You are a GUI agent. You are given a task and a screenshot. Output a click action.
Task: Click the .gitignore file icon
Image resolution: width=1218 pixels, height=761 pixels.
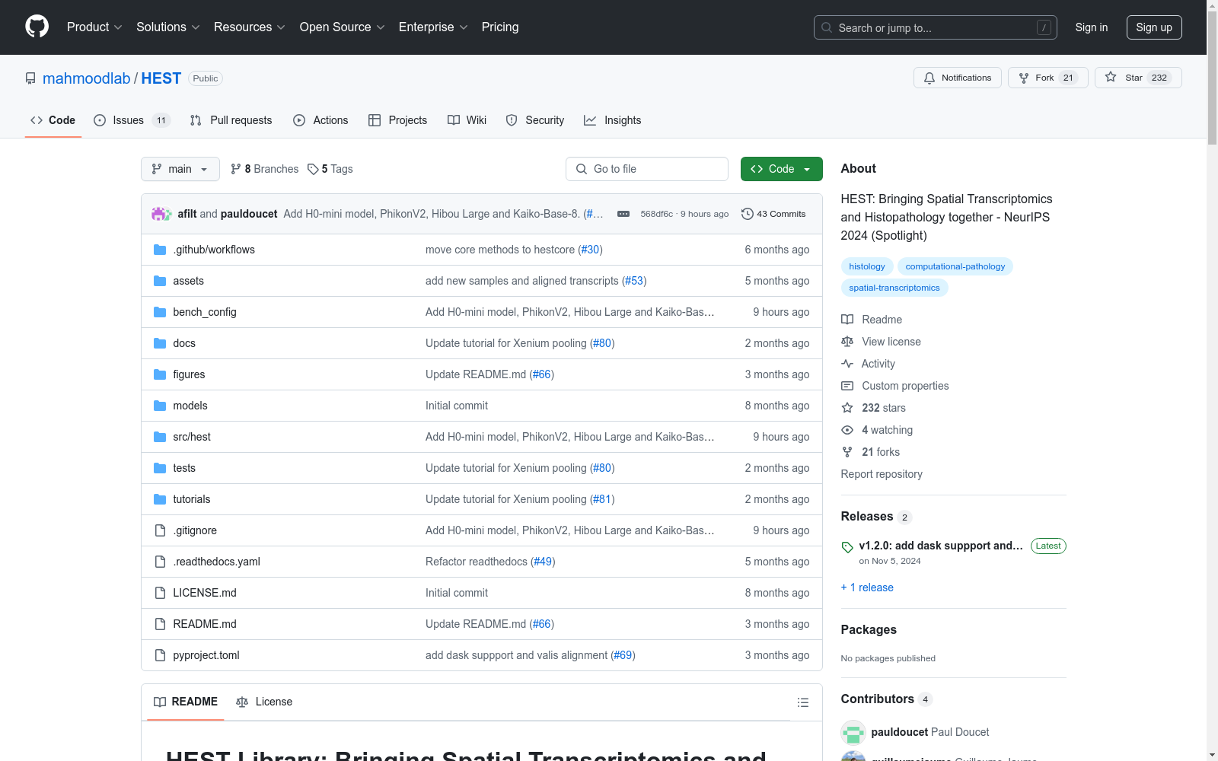click(160, 530)
